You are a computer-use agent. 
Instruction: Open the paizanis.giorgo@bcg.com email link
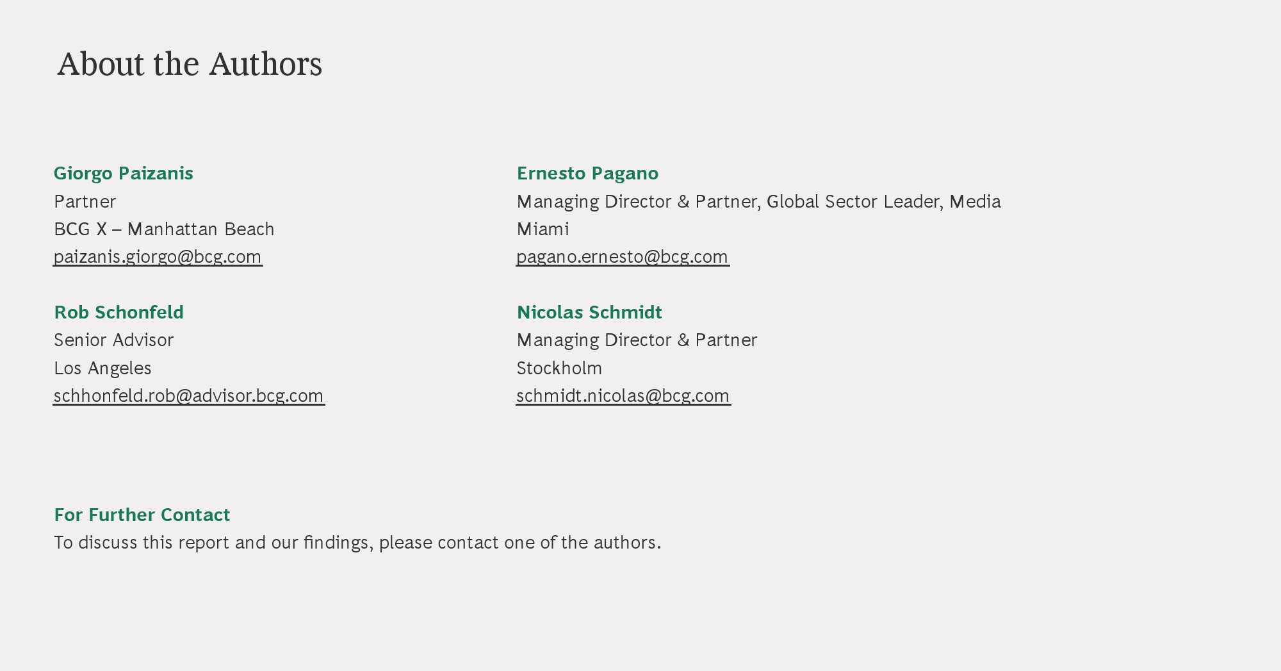pos(158,256)
